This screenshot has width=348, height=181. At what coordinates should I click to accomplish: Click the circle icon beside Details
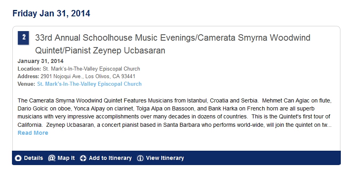coord(18,158)
